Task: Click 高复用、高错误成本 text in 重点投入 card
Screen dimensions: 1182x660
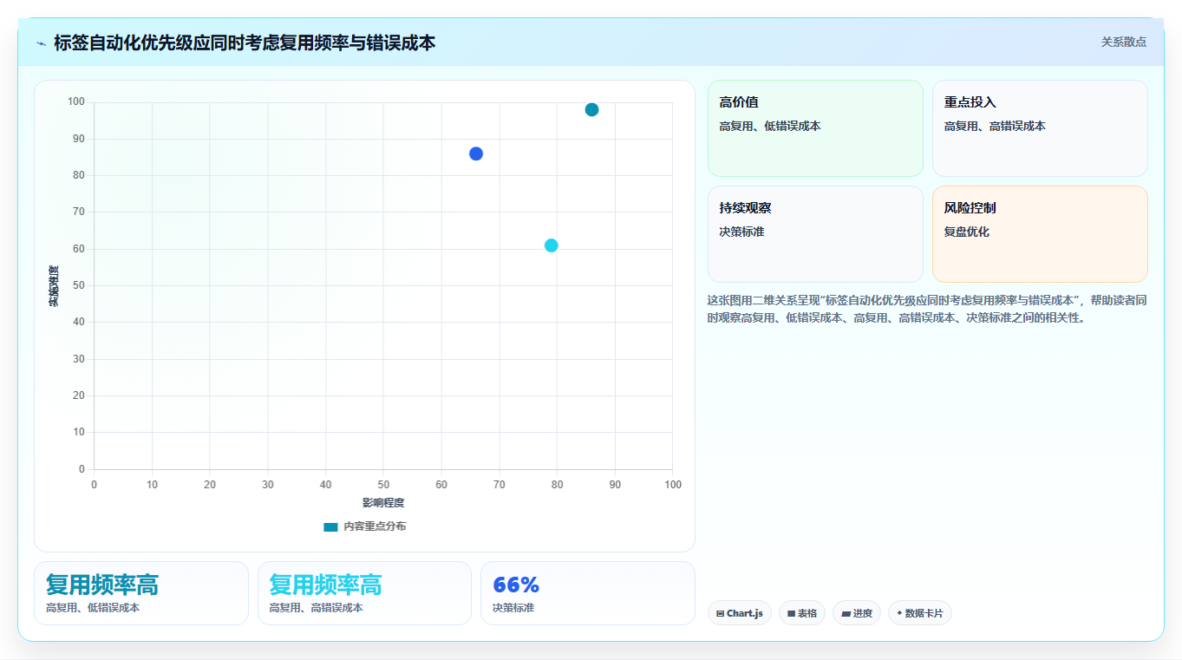Action: [x=995, y=126]
